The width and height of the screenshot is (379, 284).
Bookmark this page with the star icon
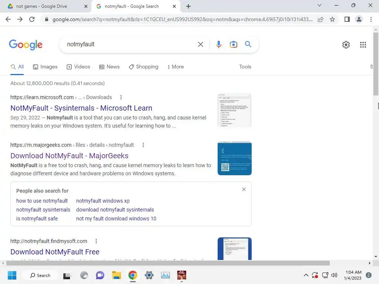[332, 19]
